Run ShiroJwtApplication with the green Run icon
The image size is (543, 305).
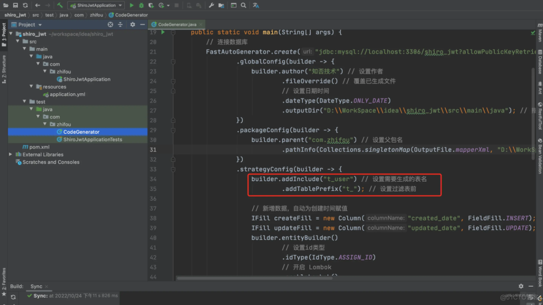point(132,5)
